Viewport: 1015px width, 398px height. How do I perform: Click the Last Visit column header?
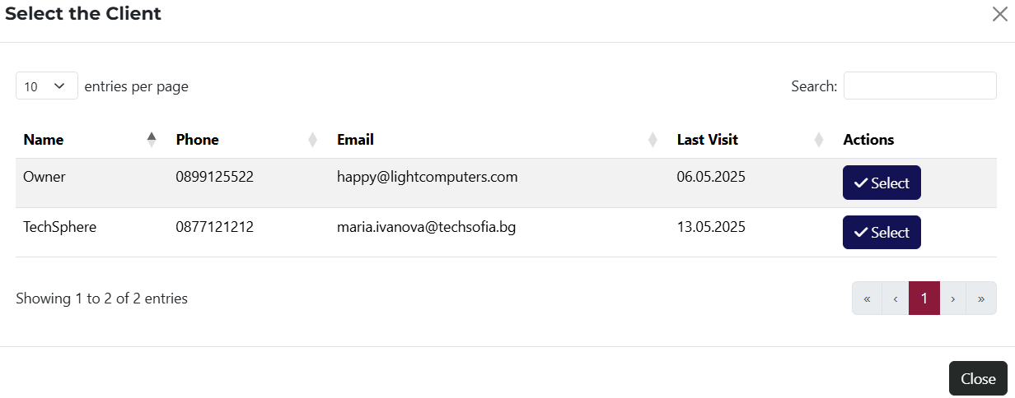(708, 140)
